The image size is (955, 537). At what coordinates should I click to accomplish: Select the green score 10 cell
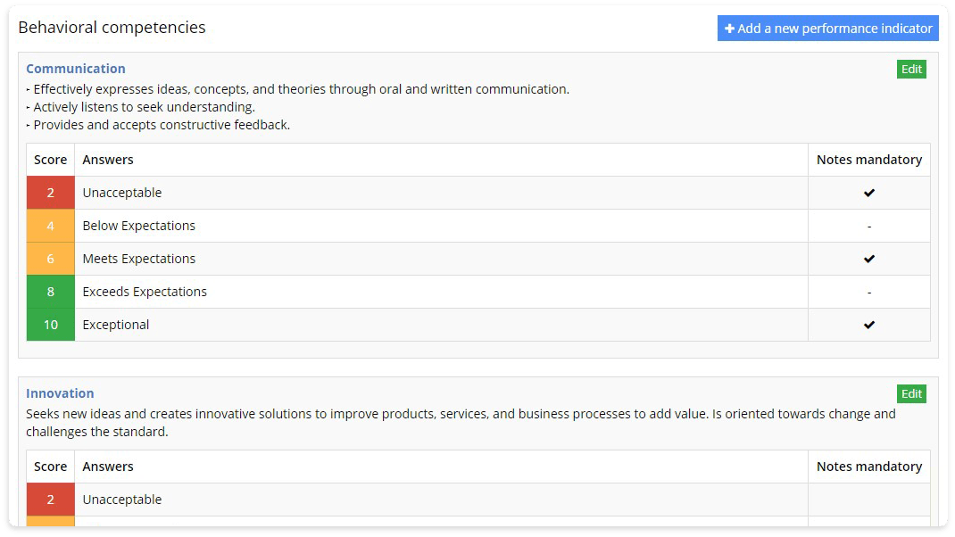pyautogui.click(x=50, y=325)
